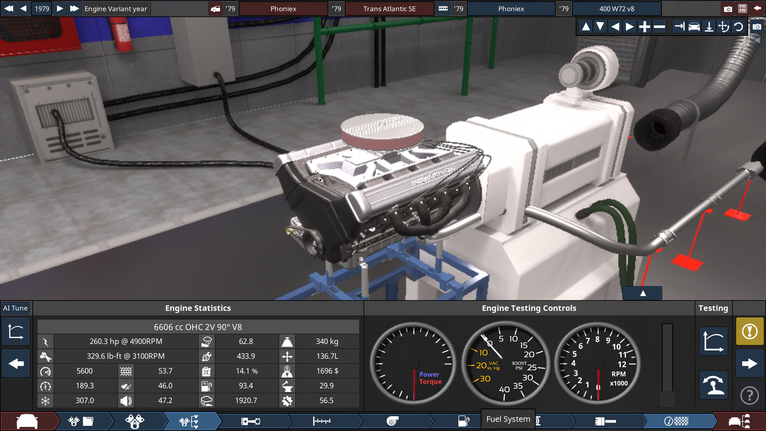Click the zoom in plus camera button
766x431 pixels.
[x=644, y=27]
